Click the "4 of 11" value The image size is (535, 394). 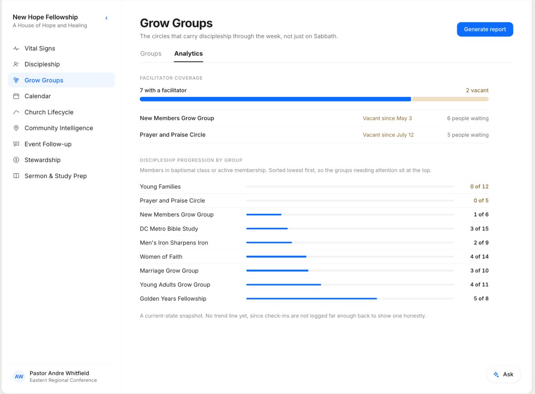coord(479,284)
